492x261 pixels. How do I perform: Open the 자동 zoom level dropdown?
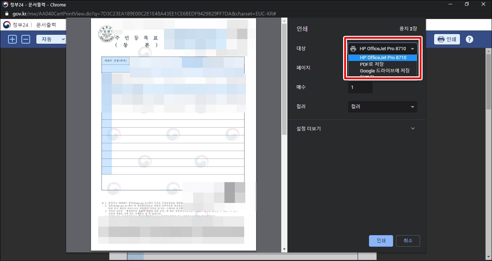coord(51,39)
